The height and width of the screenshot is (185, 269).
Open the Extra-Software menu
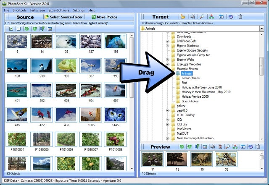[x=59, y=10]
